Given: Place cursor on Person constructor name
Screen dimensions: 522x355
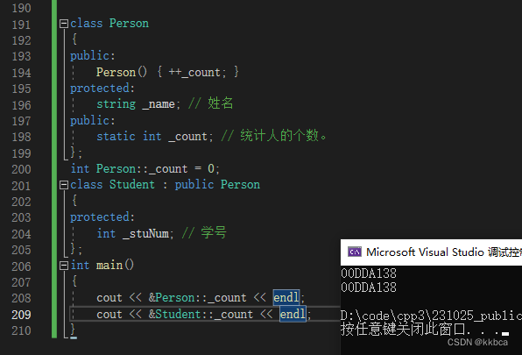Looking at the screenshot, I should (x=116, y=72).
